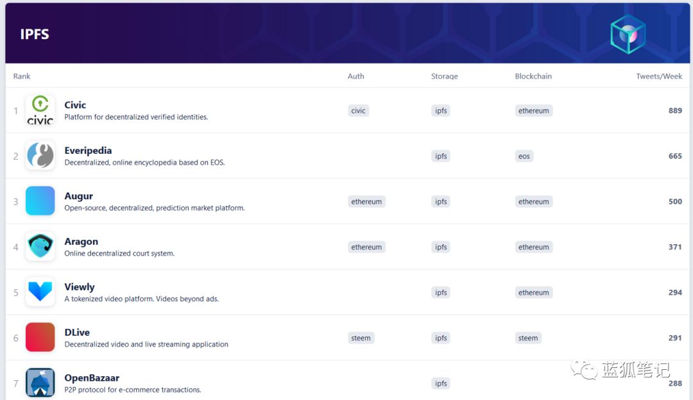Click the DLive red gradient icon
693x400 pixels.
tap(40, 338)
